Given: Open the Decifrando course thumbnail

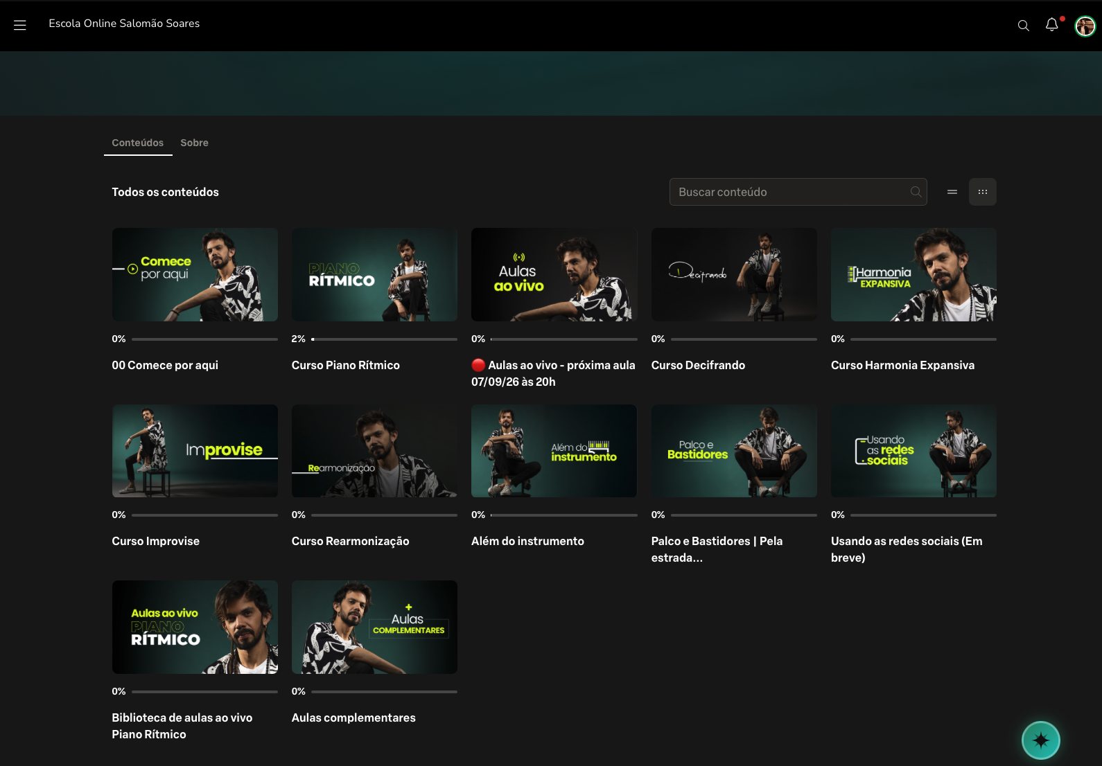Looking at the screenshot, I should click(734, 274).
